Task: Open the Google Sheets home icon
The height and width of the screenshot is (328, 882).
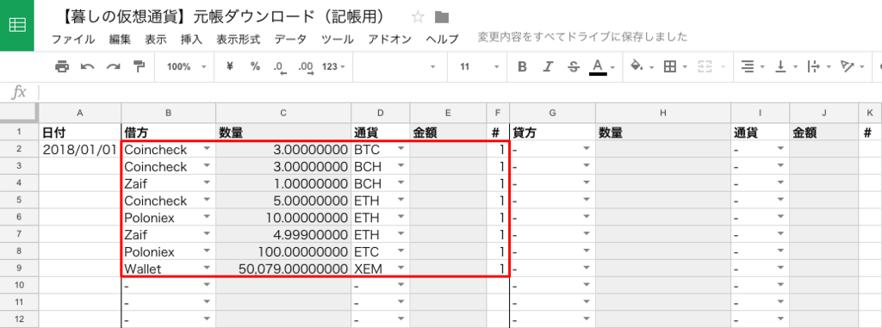Action: pos(17,25)
